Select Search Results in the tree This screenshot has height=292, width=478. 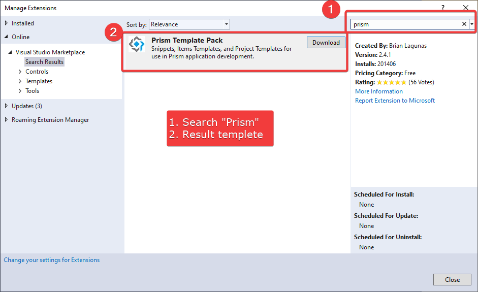(45, 62)
